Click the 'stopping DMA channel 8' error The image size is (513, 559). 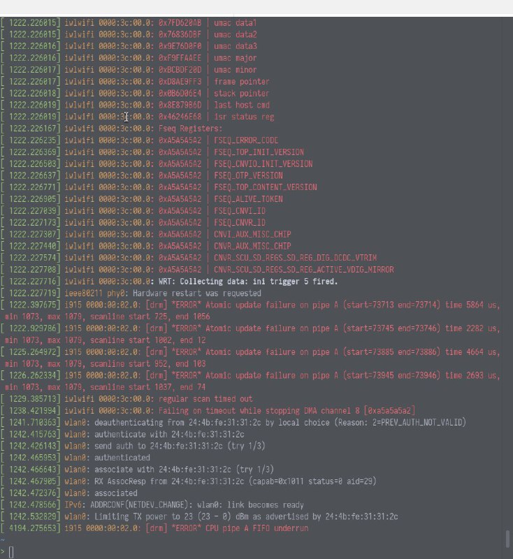287,411
